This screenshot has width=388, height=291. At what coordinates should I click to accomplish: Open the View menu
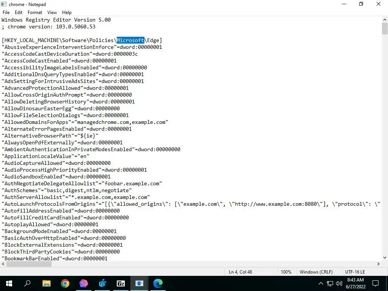(52, 13)
